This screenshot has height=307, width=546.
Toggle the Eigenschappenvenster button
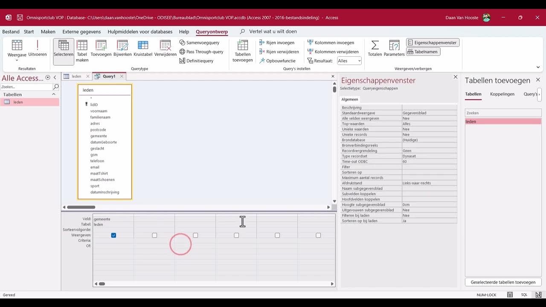[433, 43]
